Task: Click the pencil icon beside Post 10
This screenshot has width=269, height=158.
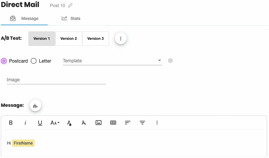Action: [x=70, y=6]
